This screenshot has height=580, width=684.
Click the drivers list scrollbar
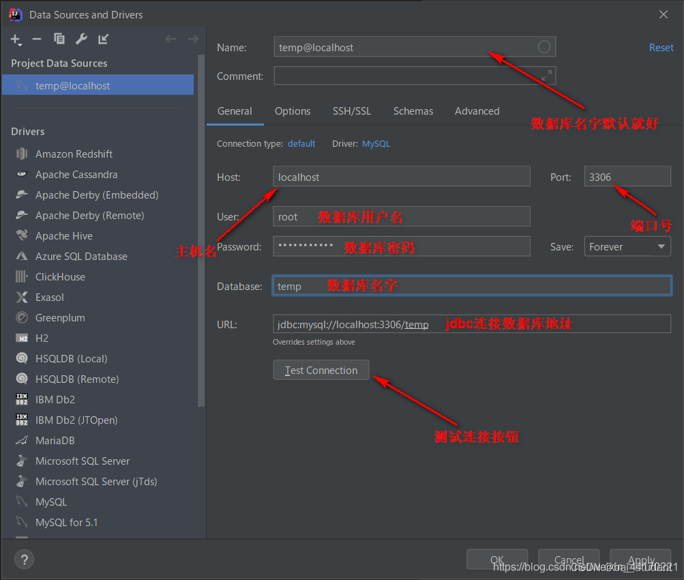point(200,231)
